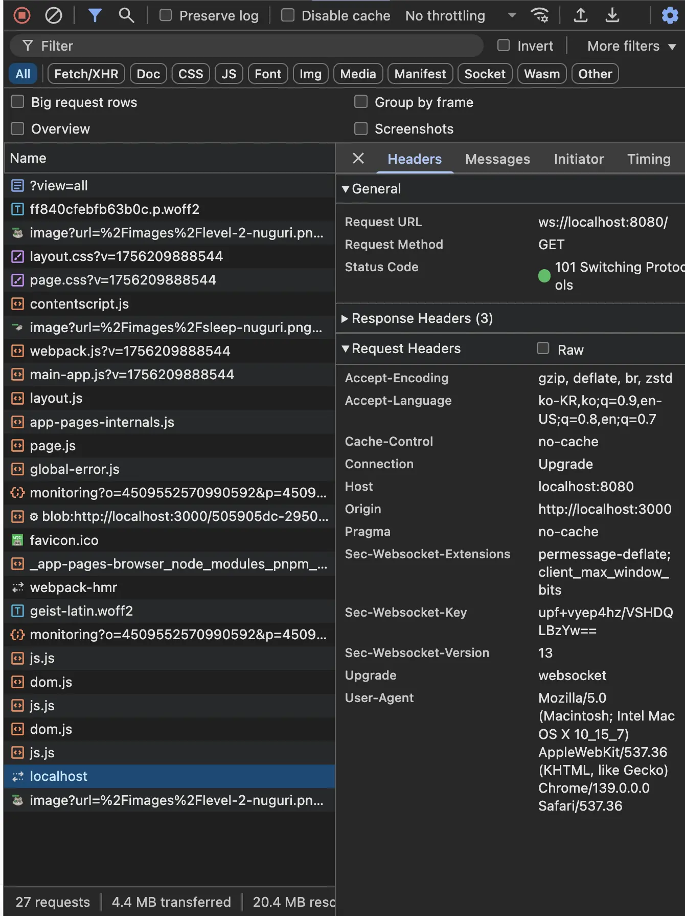Import HAR file upload icon
Viewport: 685px width, 916px height.
click(x=580, y=15)
